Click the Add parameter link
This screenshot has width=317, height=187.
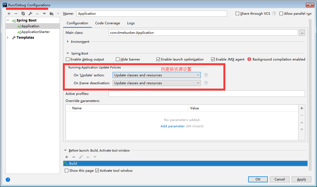click(173, 126)
